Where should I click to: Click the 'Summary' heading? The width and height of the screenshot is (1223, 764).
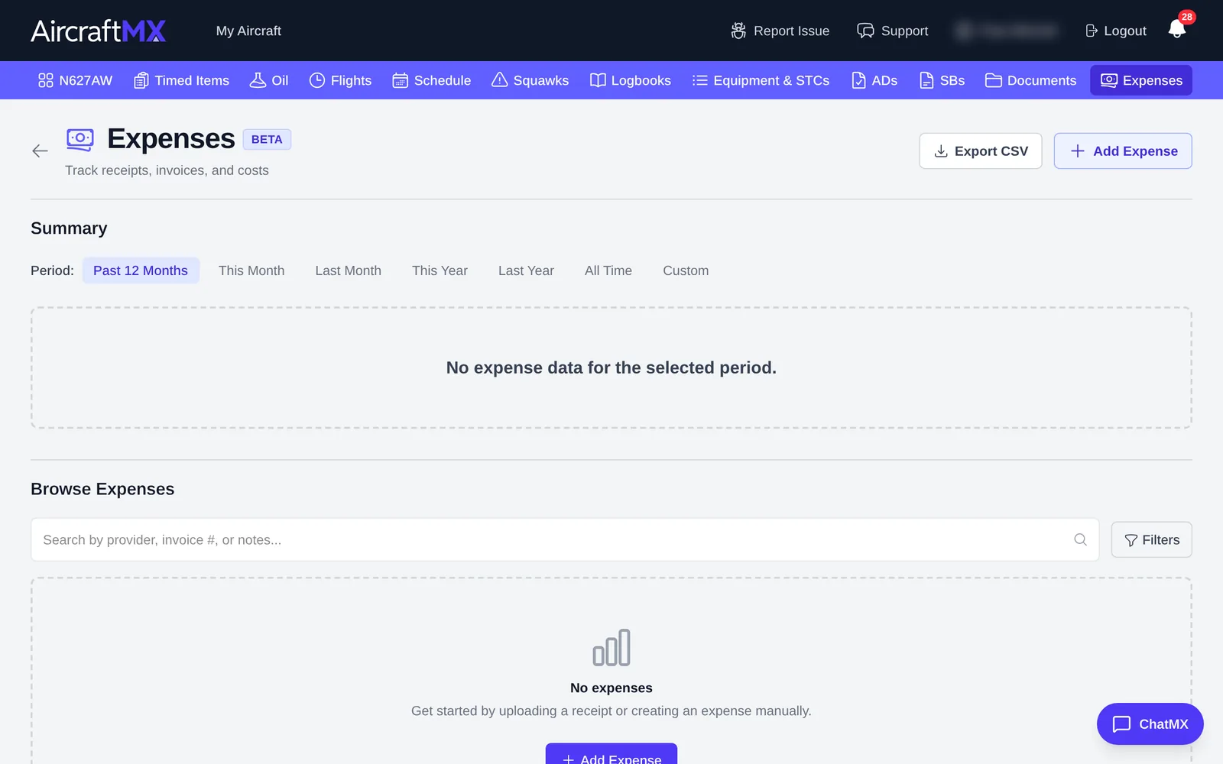pos(69,228)
